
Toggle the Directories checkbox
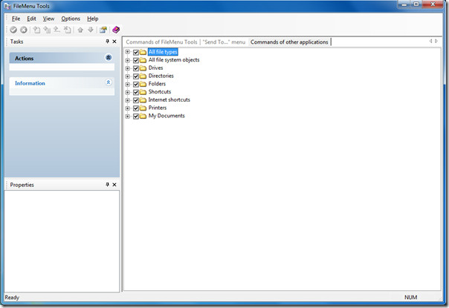pos(136,76)
